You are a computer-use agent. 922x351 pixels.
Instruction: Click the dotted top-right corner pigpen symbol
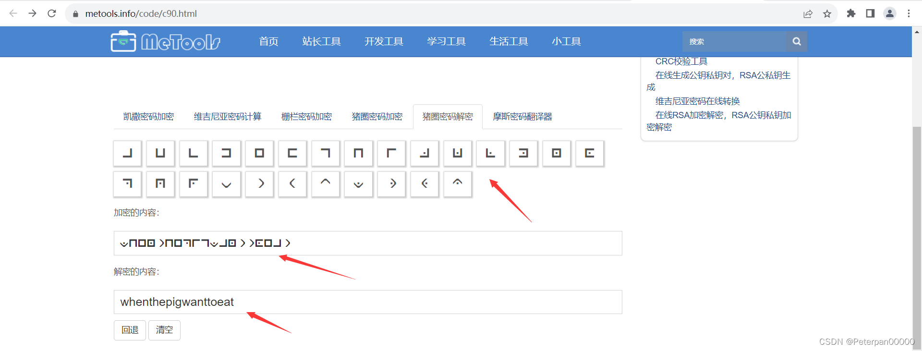(127, 184)
